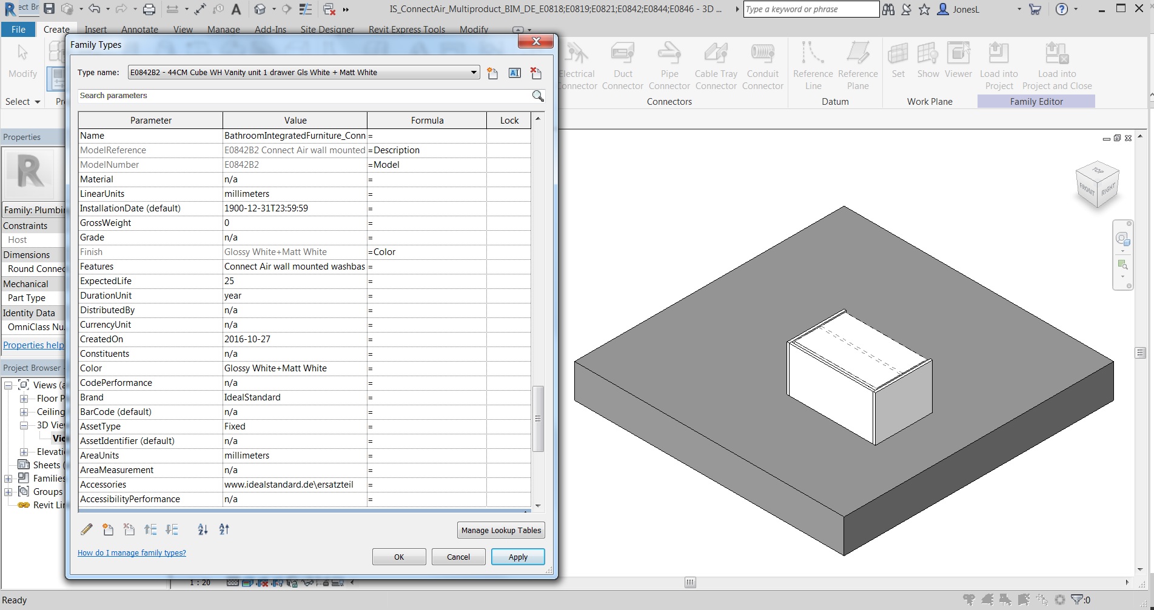1154x610 pixels.
Task: Open the Type name dropdown
Action: (x=474, y=73)
